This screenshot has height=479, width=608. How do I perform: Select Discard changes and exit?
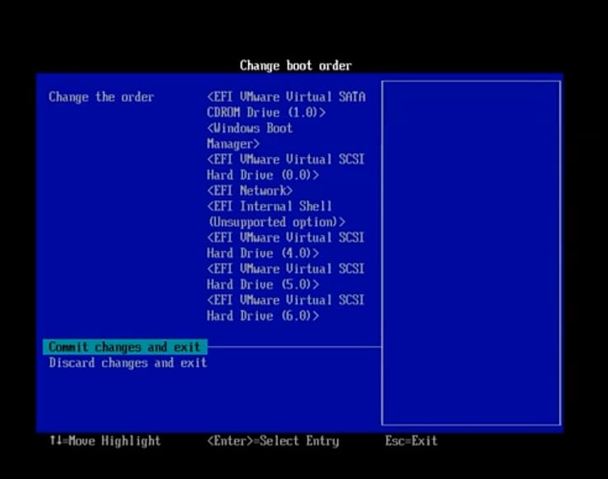[x=128, y=363]
